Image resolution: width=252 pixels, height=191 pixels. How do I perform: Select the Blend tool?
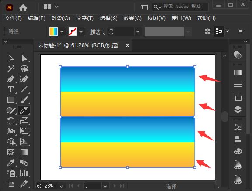24,163
